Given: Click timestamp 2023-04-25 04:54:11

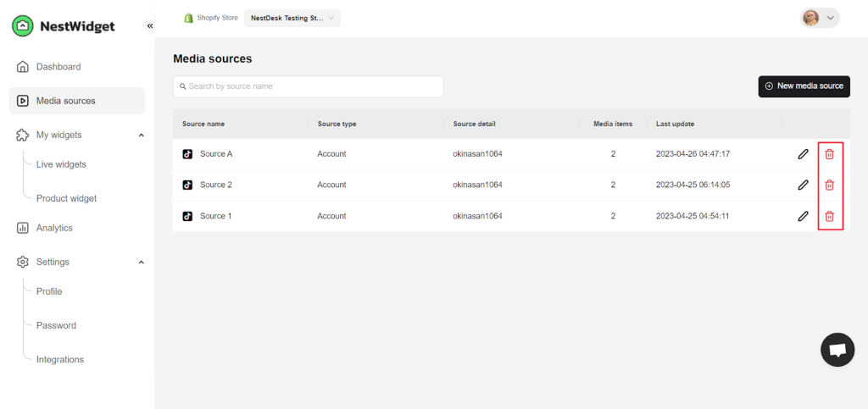Looking at the screenshot, I should pyautogui.click(x=693, y=216).
